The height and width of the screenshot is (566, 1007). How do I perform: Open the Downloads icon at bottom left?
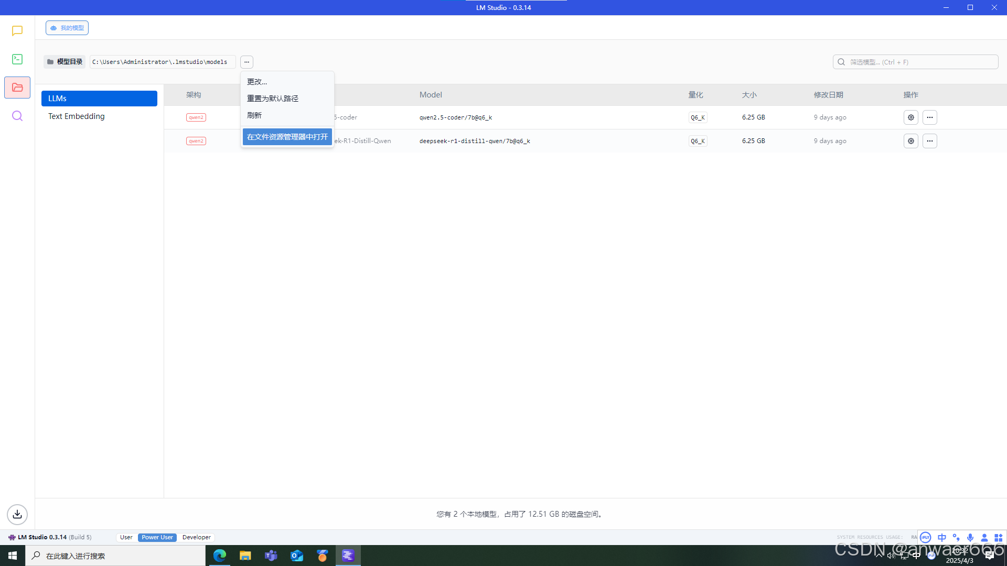point(17,514)
